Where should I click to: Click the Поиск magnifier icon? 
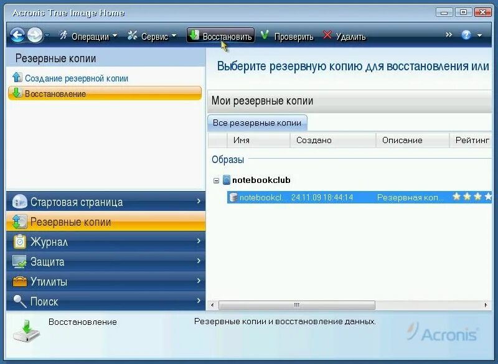click(x=20, y=301)
